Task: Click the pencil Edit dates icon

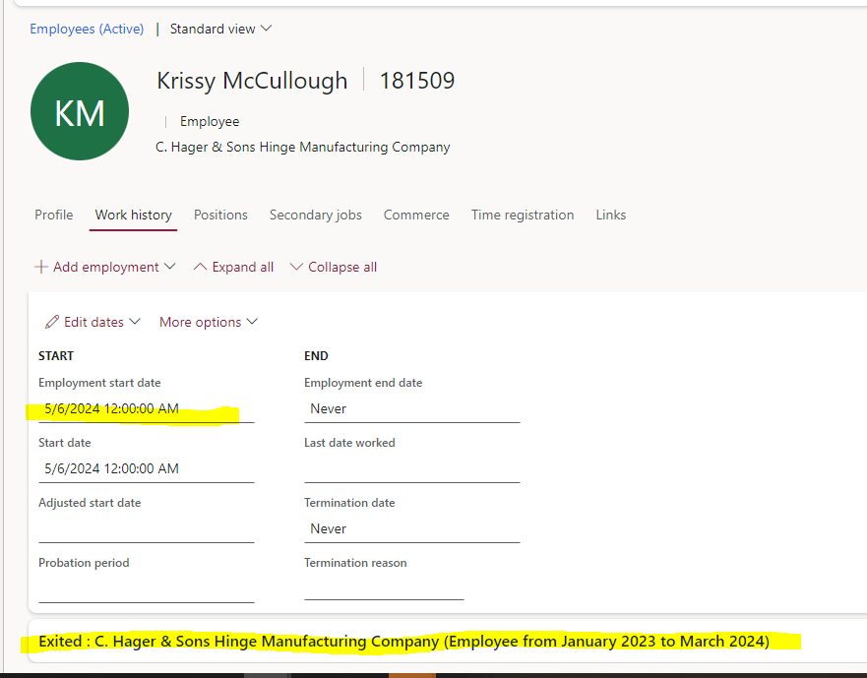Action: pyautogui.click(x=52, y=322)
